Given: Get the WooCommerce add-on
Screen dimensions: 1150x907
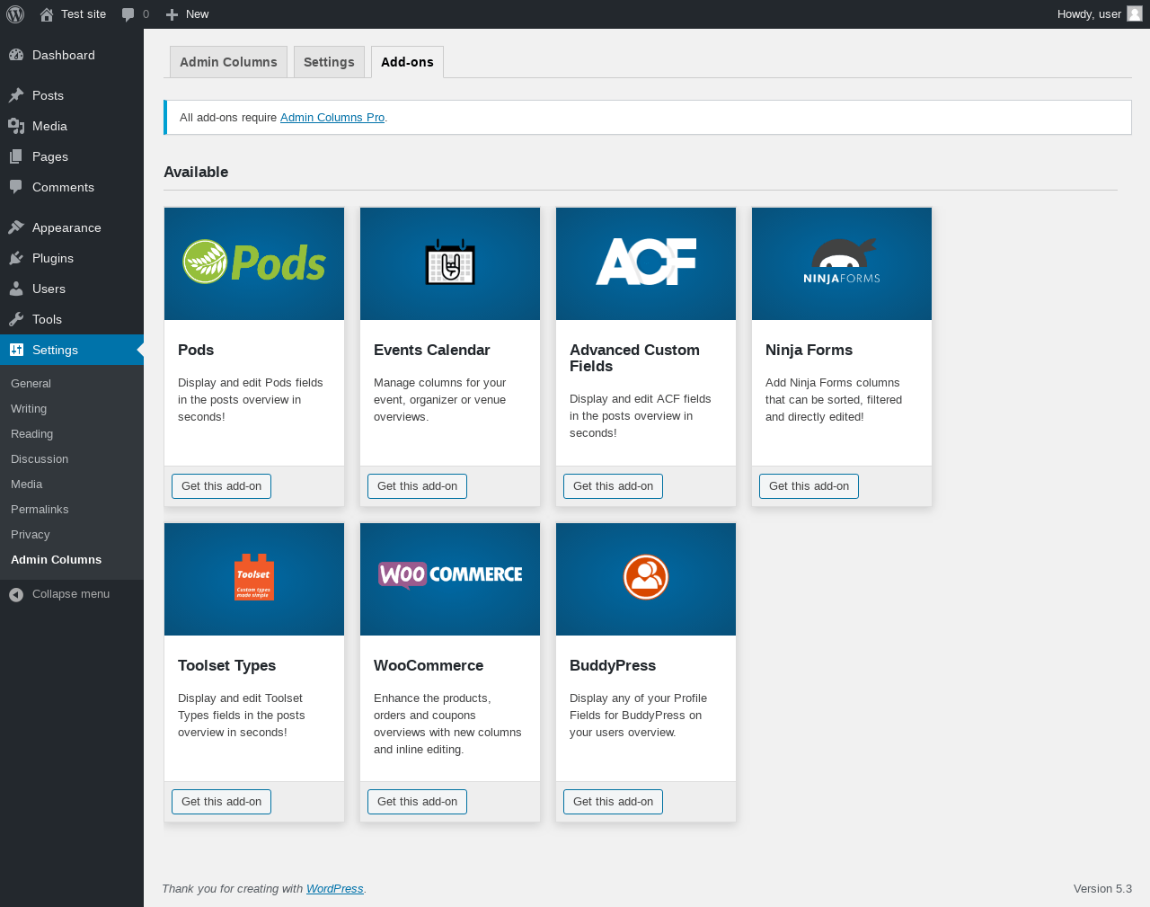Looking at the screenshot, I should click(x=417, y=802).
